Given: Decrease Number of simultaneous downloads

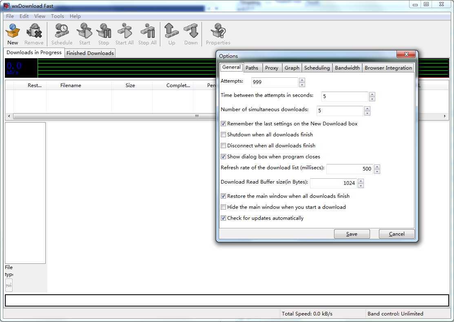Looking at the screenshot, I should tap(368, 113).
